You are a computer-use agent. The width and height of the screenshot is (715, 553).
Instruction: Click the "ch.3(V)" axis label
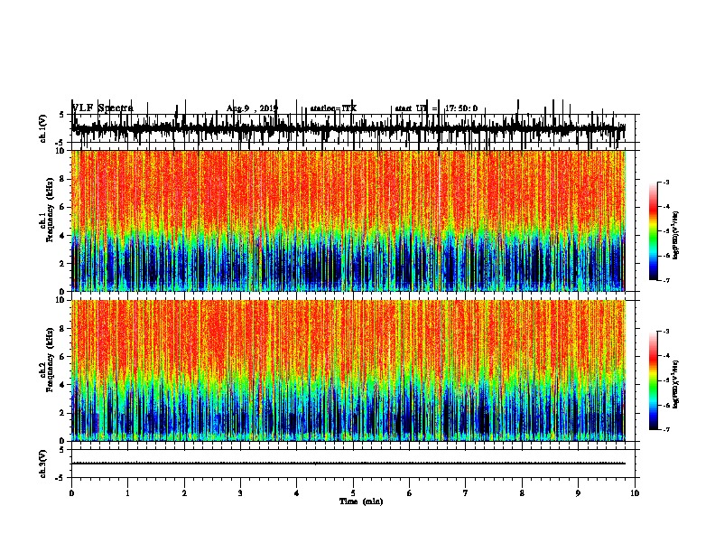[42, 464]
